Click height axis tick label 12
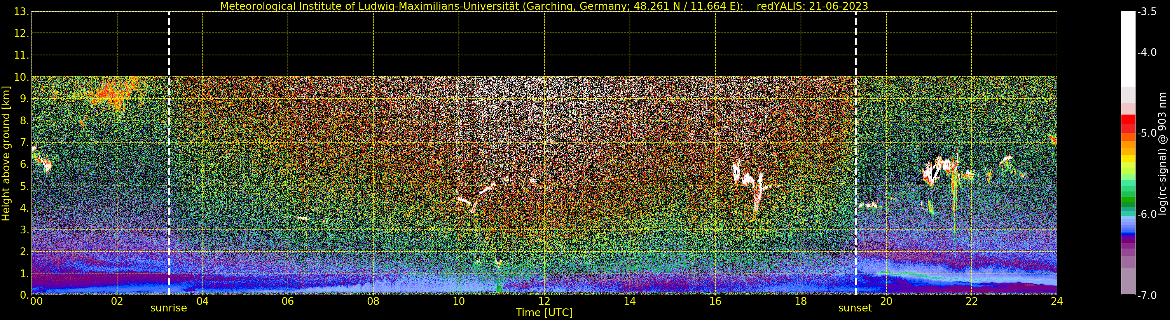This screenshot has height=320, width=1170. [x=21, y=33]
